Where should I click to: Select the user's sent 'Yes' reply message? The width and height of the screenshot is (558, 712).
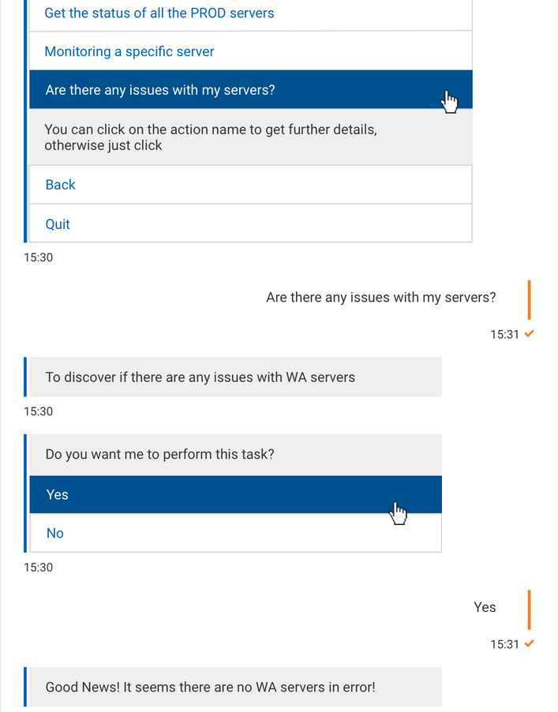coord(485,607)
